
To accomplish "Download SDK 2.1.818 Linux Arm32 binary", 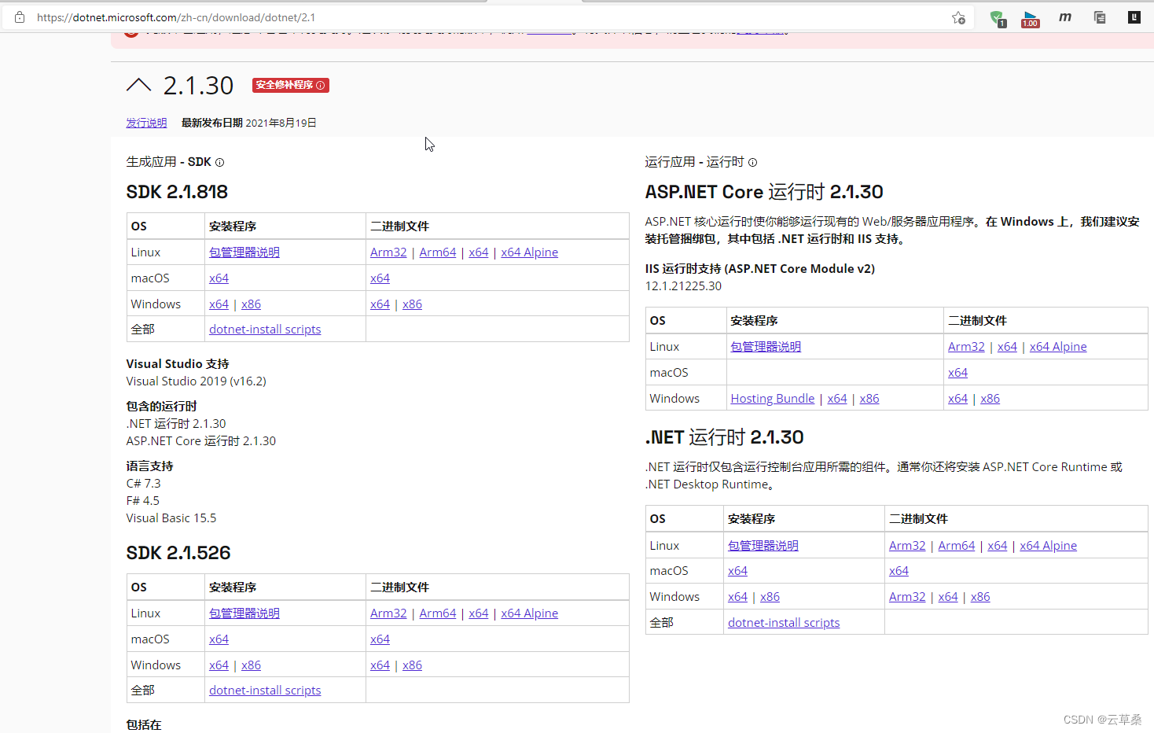I will click(x=388, y=252).
